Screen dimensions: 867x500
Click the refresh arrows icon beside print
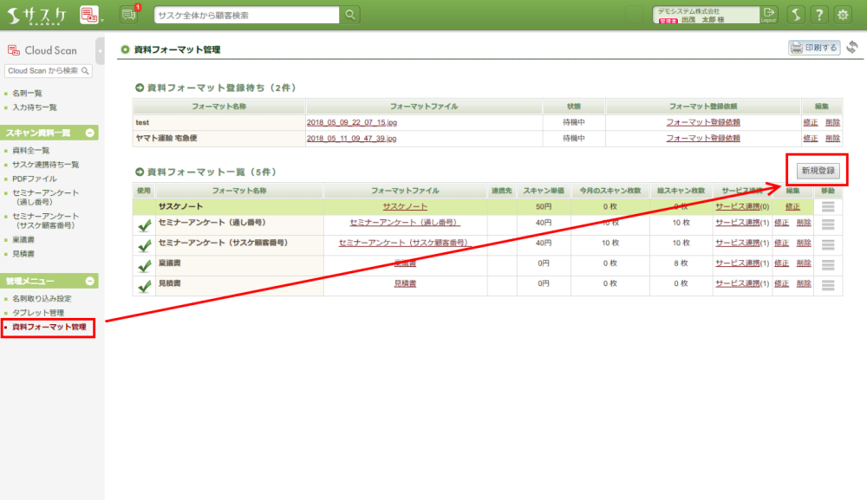852,48
